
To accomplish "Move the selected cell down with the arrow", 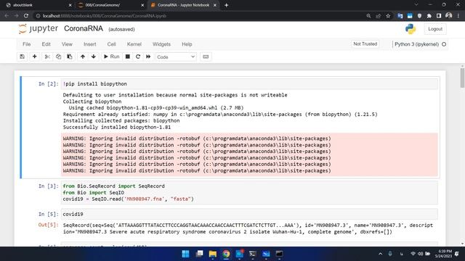I will click(x=94, y=57).
